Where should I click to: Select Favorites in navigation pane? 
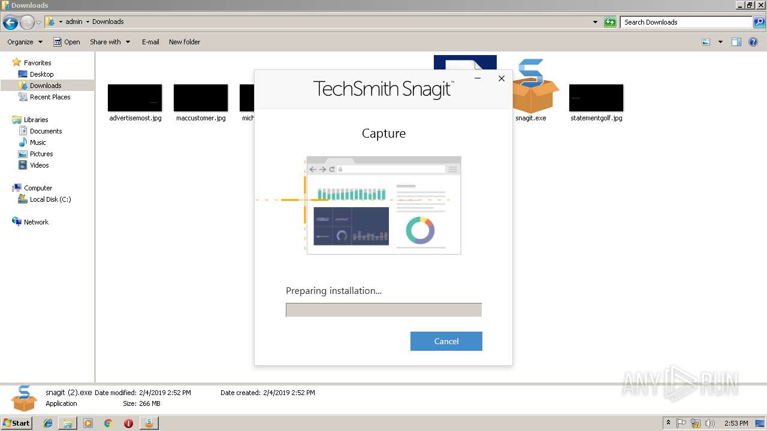pos(37,63)
